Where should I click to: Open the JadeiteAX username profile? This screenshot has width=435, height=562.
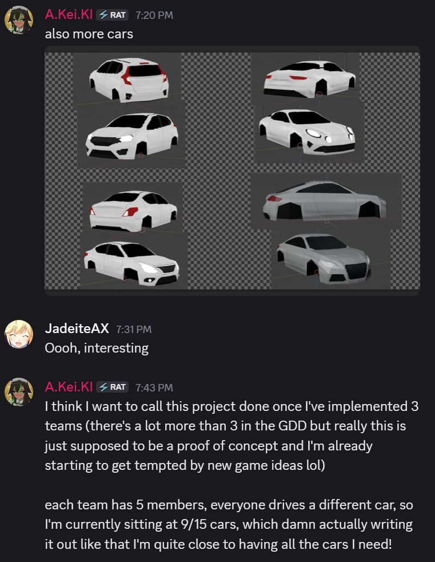pos(77,329)
